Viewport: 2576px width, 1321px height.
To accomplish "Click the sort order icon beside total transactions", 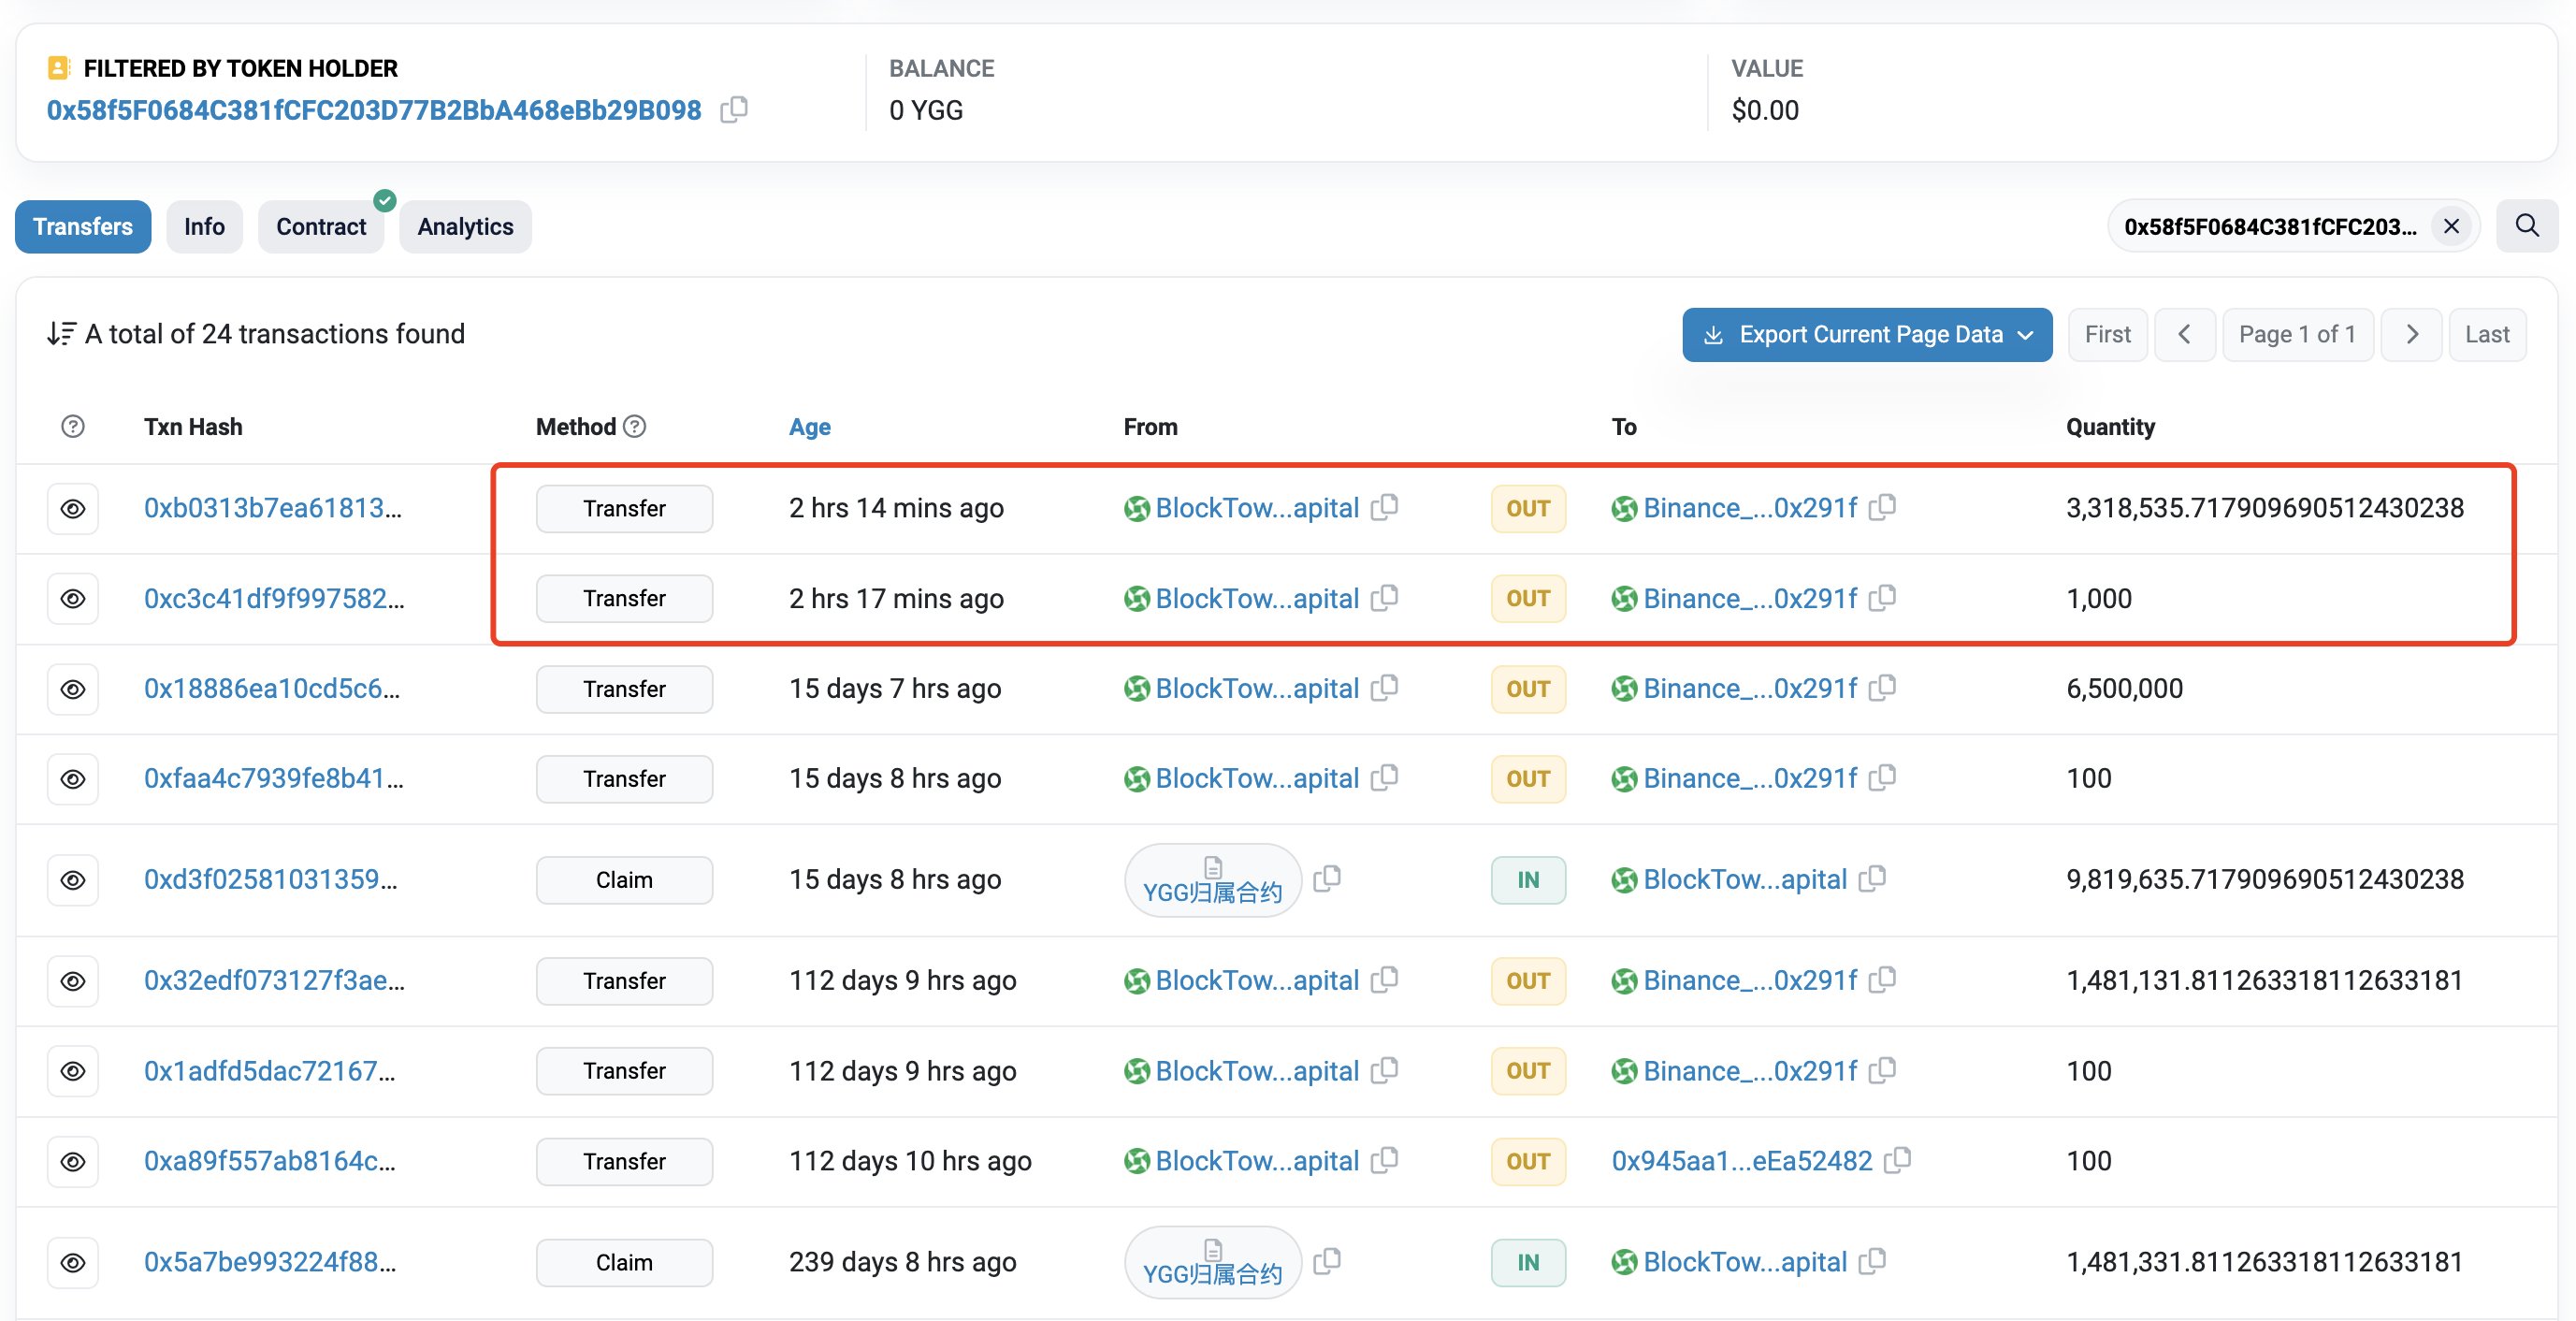I will (x=61, y=334).
